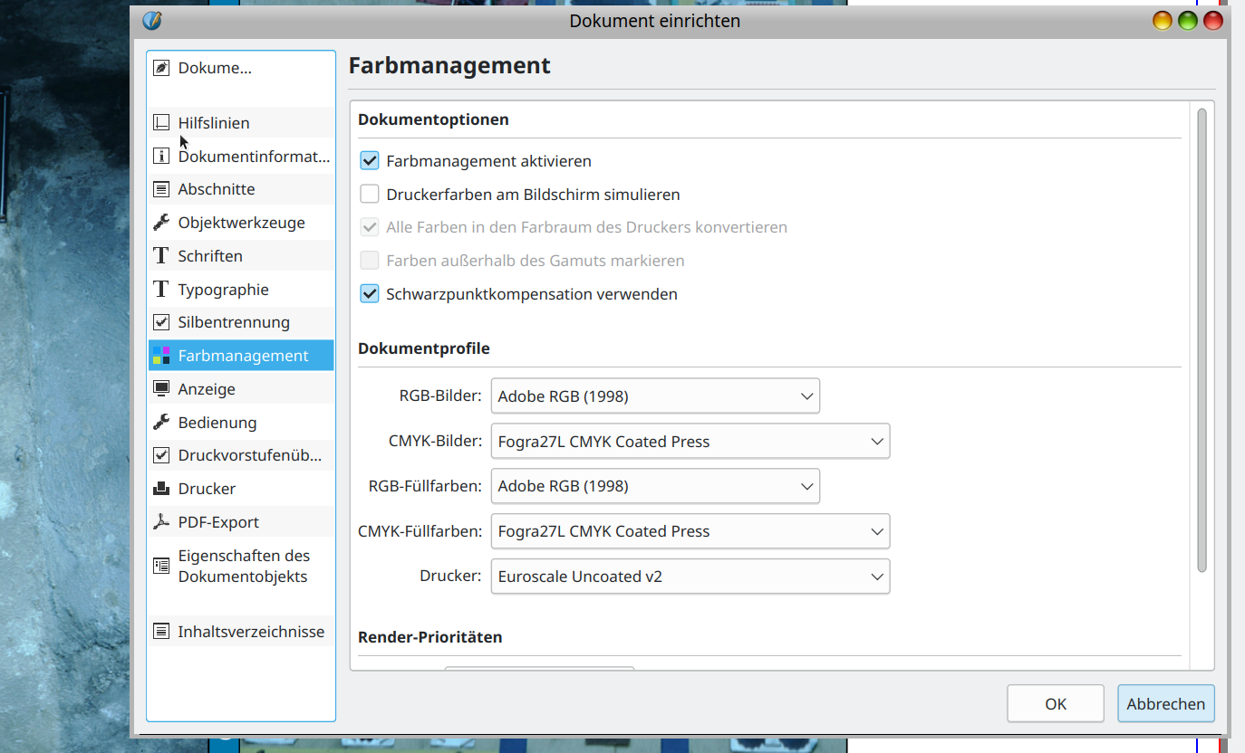Click the Hilfslinien guides icon in sidebar
The image size is (1245, 753).
(x=161, y=123)
